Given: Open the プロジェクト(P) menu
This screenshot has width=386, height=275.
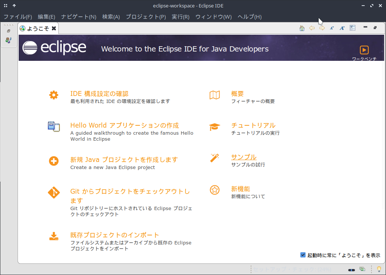Looking at the screenshot, I should pos(146,17).
